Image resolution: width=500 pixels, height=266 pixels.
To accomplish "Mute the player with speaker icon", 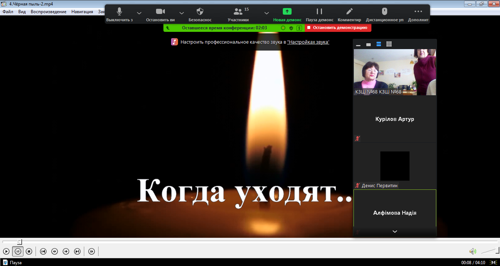I will click(x=473, y=251).
